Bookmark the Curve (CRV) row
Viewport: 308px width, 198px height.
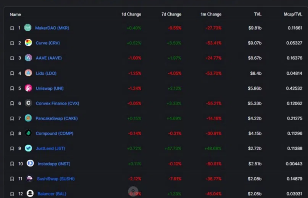[x=12, y=43]
